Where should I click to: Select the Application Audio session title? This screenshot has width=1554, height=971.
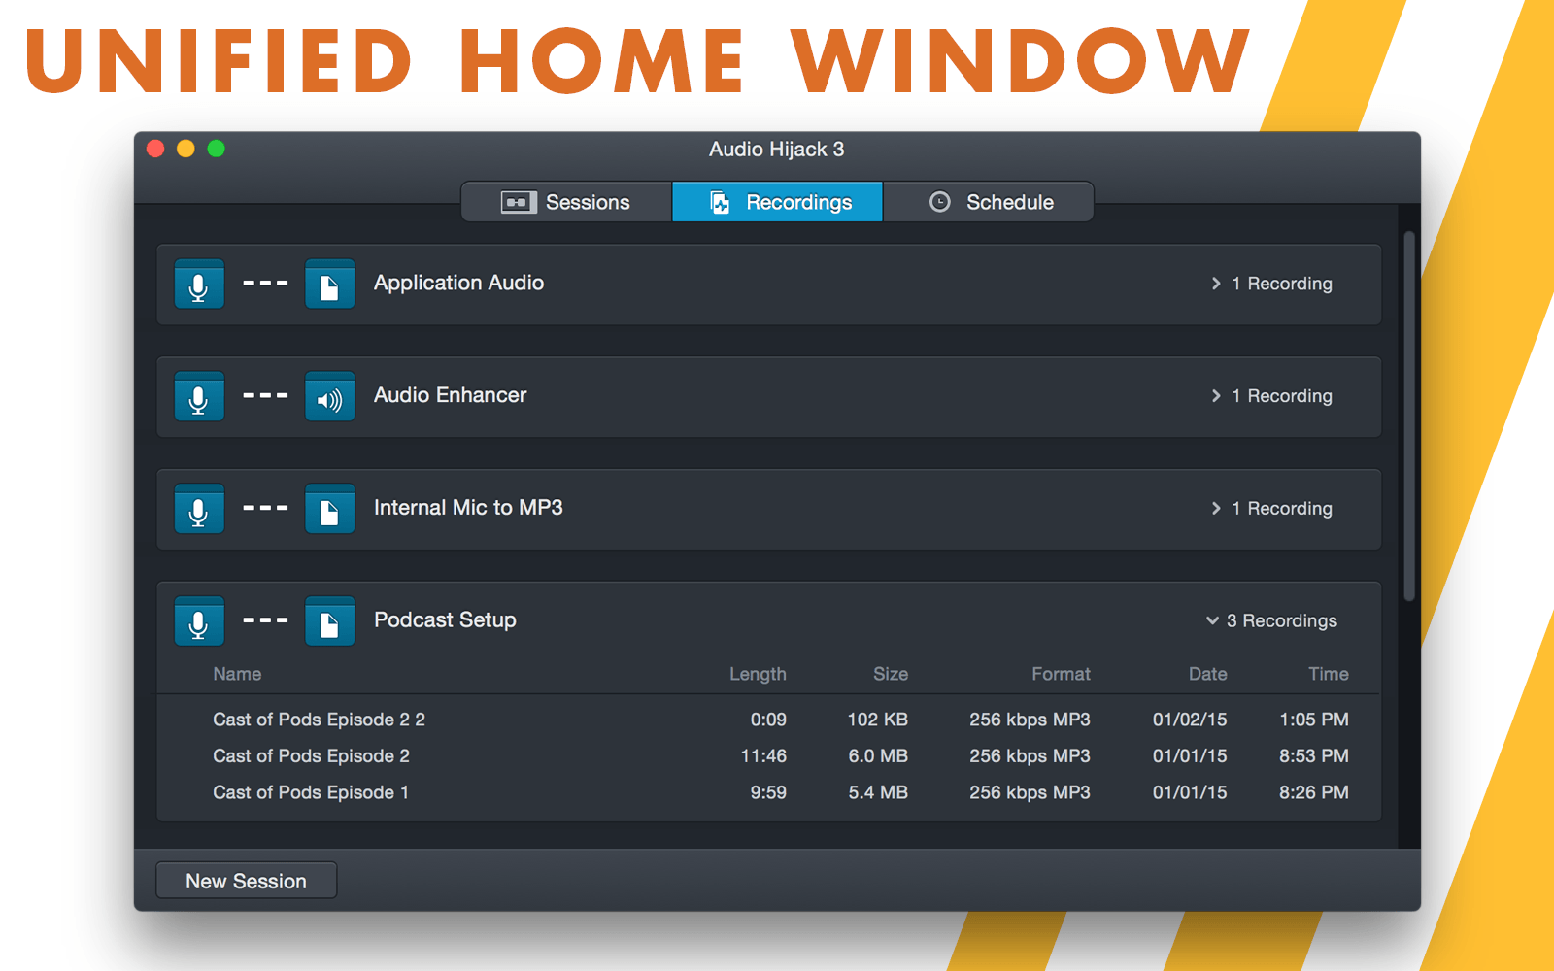coord(459,283)
